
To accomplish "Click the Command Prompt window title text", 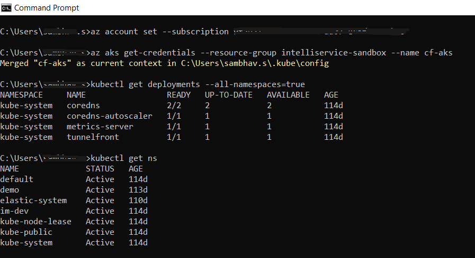I will [47, 8].
